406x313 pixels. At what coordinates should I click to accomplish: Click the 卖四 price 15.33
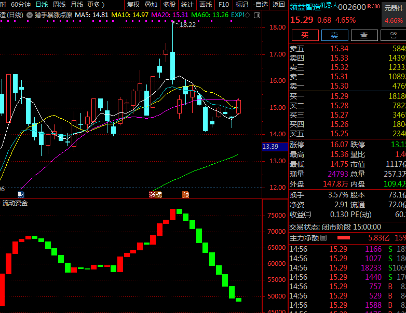coord(339,58)
